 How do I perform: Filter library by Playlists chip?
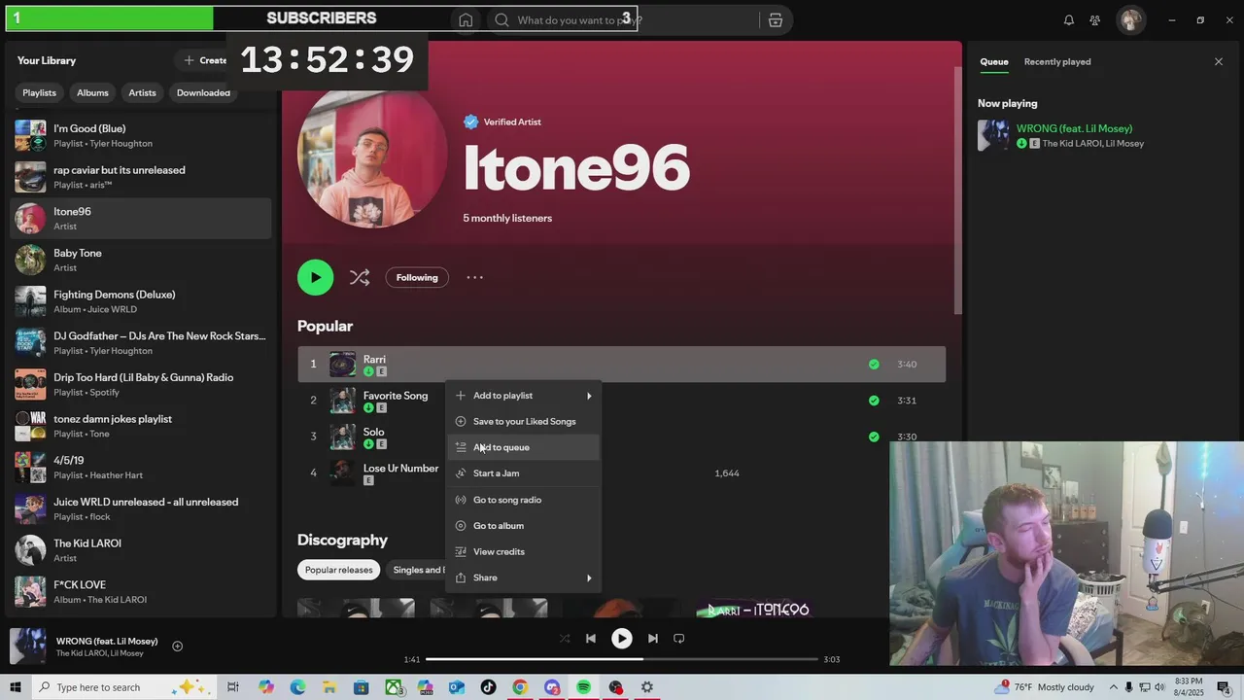point(39,92)
